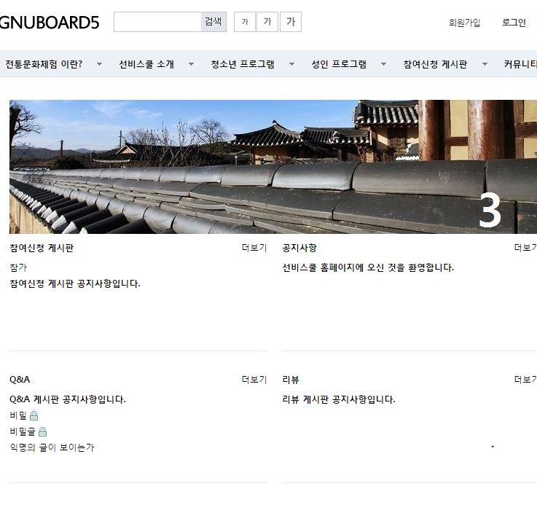
Task: Click 더보기 for 리뷰 section
Action: (x=525, y=380)
